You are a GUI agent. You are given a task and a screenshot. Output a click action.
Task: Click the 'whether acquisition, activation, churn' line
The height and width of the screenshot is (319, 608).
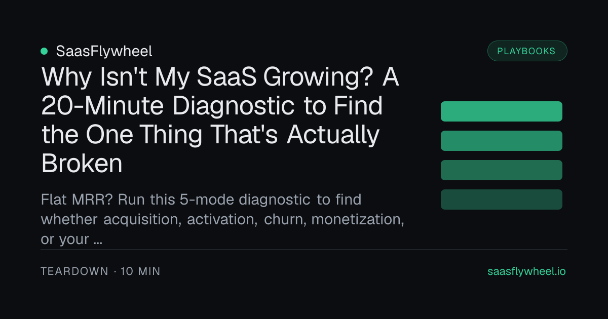[173, 220]
